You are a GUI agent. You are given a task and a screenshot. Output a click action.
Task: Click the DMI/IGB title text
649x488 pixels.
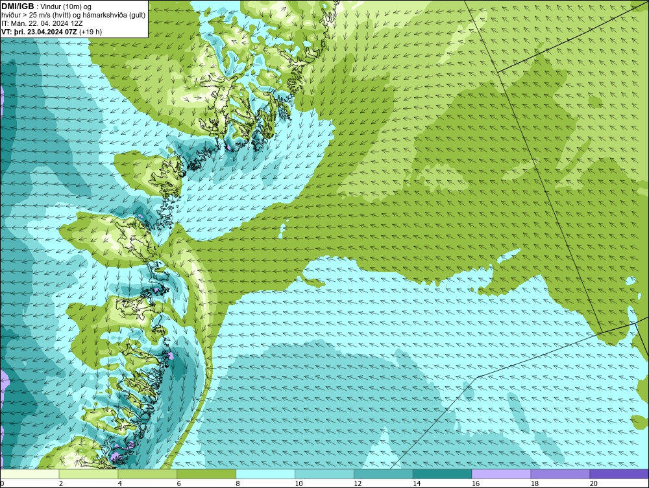[18, 6]
